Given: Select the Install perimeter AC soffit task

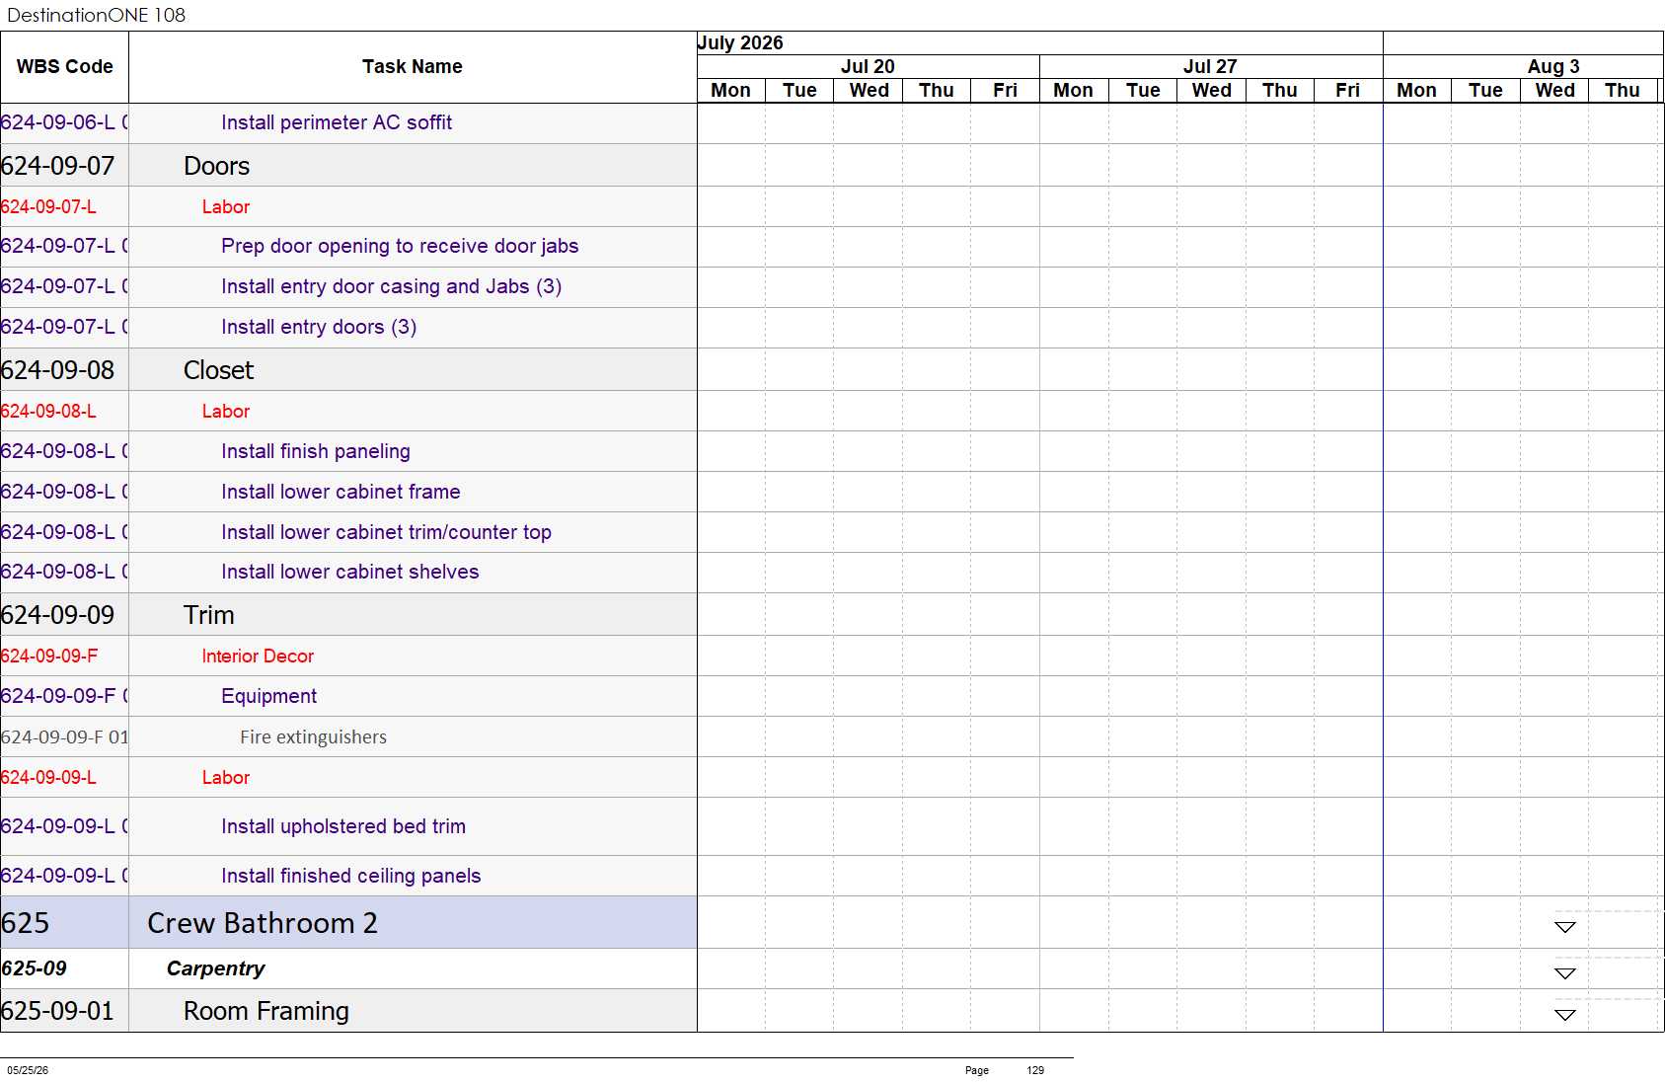Looking at the screenshot, I should click(x=337, y=122).
